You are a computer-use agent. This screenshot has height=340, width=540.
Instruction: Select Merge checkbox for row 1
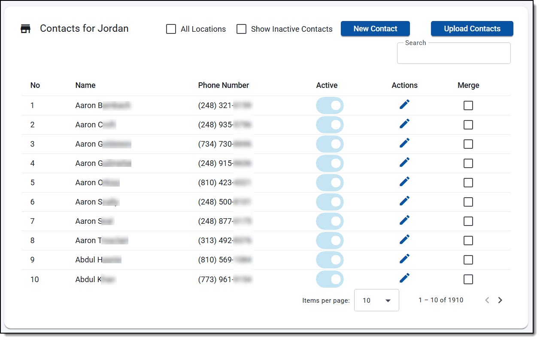468,105
